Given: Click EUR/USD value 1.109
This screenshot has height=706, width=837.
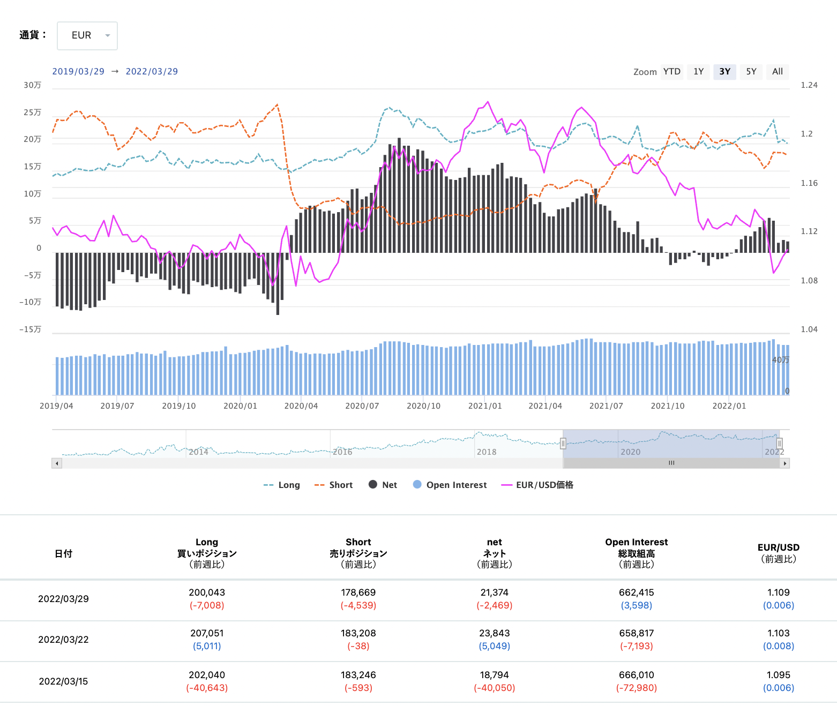Looking at the screenshot, I should tap(779, 592).
